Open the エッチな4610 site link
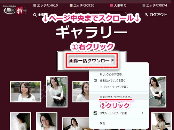Screen dimensions: 174x130 [46, 6]
